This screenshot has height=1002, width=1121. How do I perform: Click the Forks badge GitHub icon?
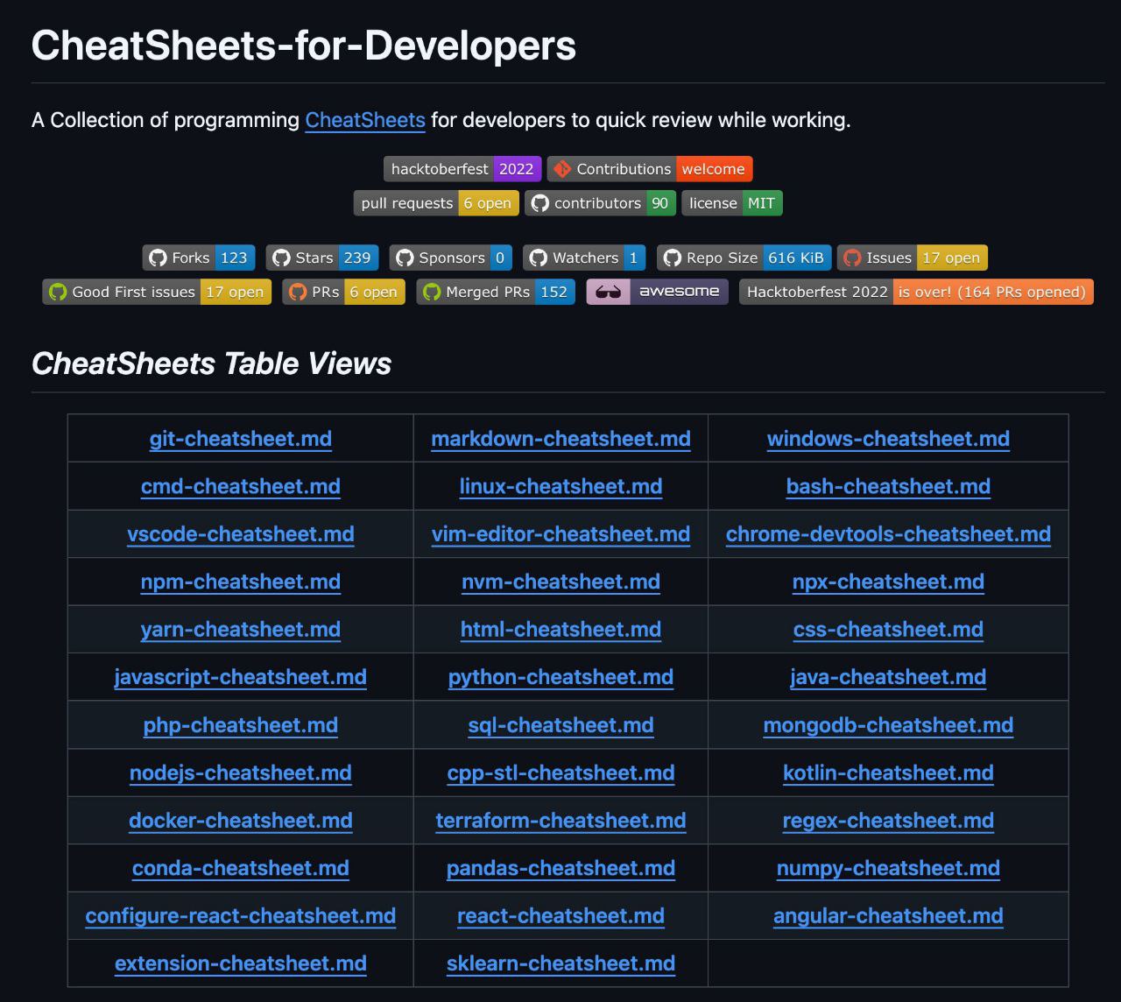(x=158, y=258)
